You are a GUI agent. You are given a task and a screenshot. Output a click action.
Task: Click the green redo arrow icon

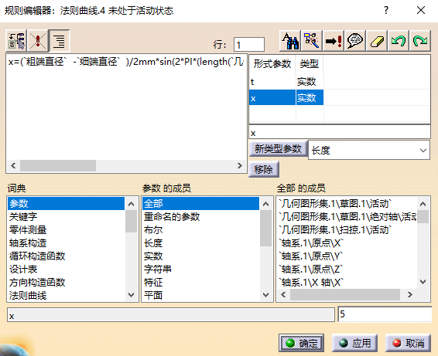420,41
